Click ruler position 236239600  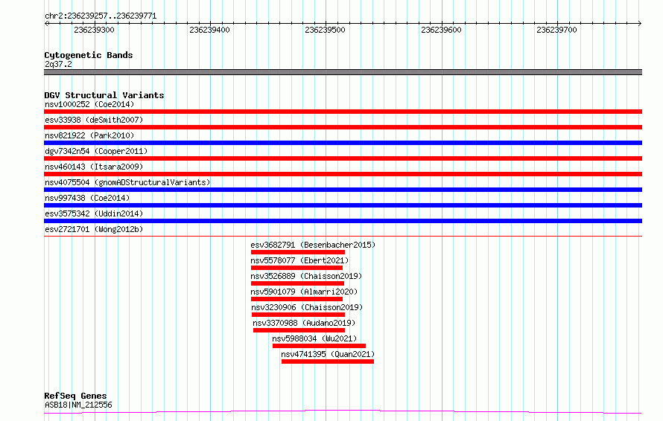[441, 30]
